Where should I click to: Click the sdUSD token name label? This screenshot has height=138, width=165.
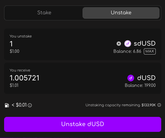tap(145, 44)
